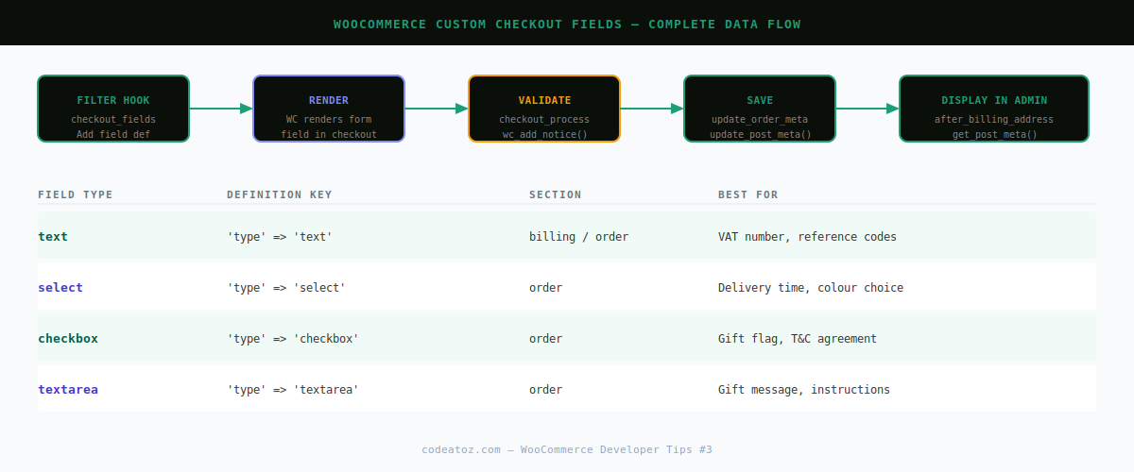1134x472 pixels.
Task: Click the 'checkout_process' hook text
Action: 544,119
